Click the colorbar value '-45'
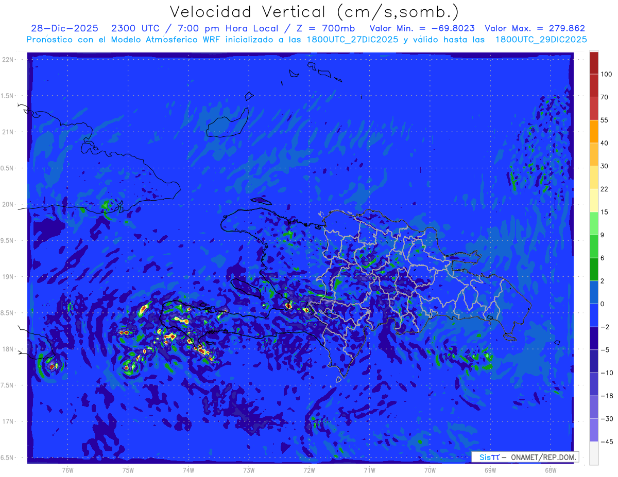Screen dimensions: 618x477 tap(607, 441)
